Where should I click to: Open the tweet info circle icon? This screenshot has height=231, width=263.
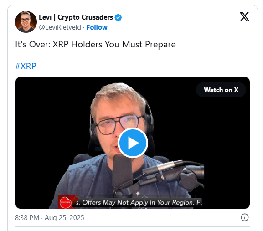[x=245, y=218]
